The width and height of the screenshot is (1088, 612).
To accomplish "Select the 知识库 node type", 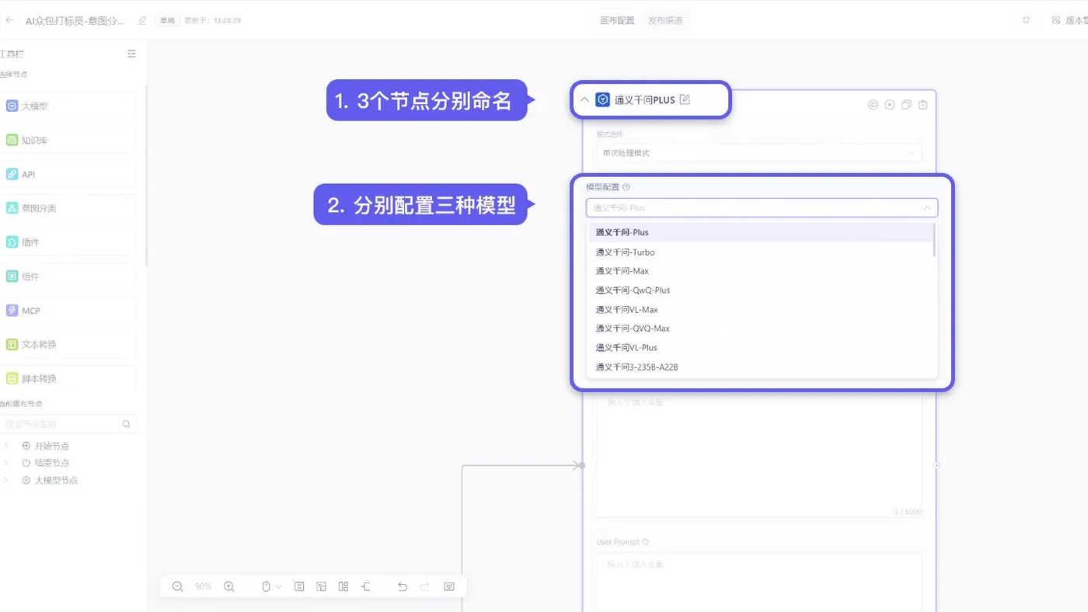I will pyautogui.click(x=68, y=141).
